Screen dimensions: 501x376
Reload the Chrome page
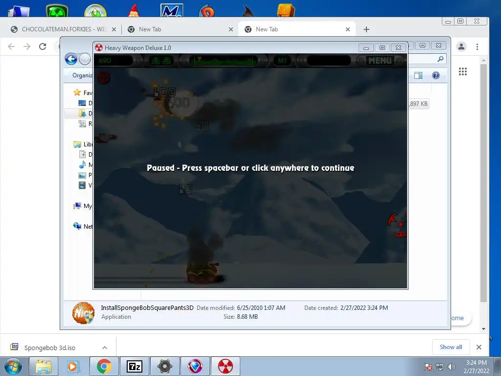pyautogui.click(x=43, y=47)
